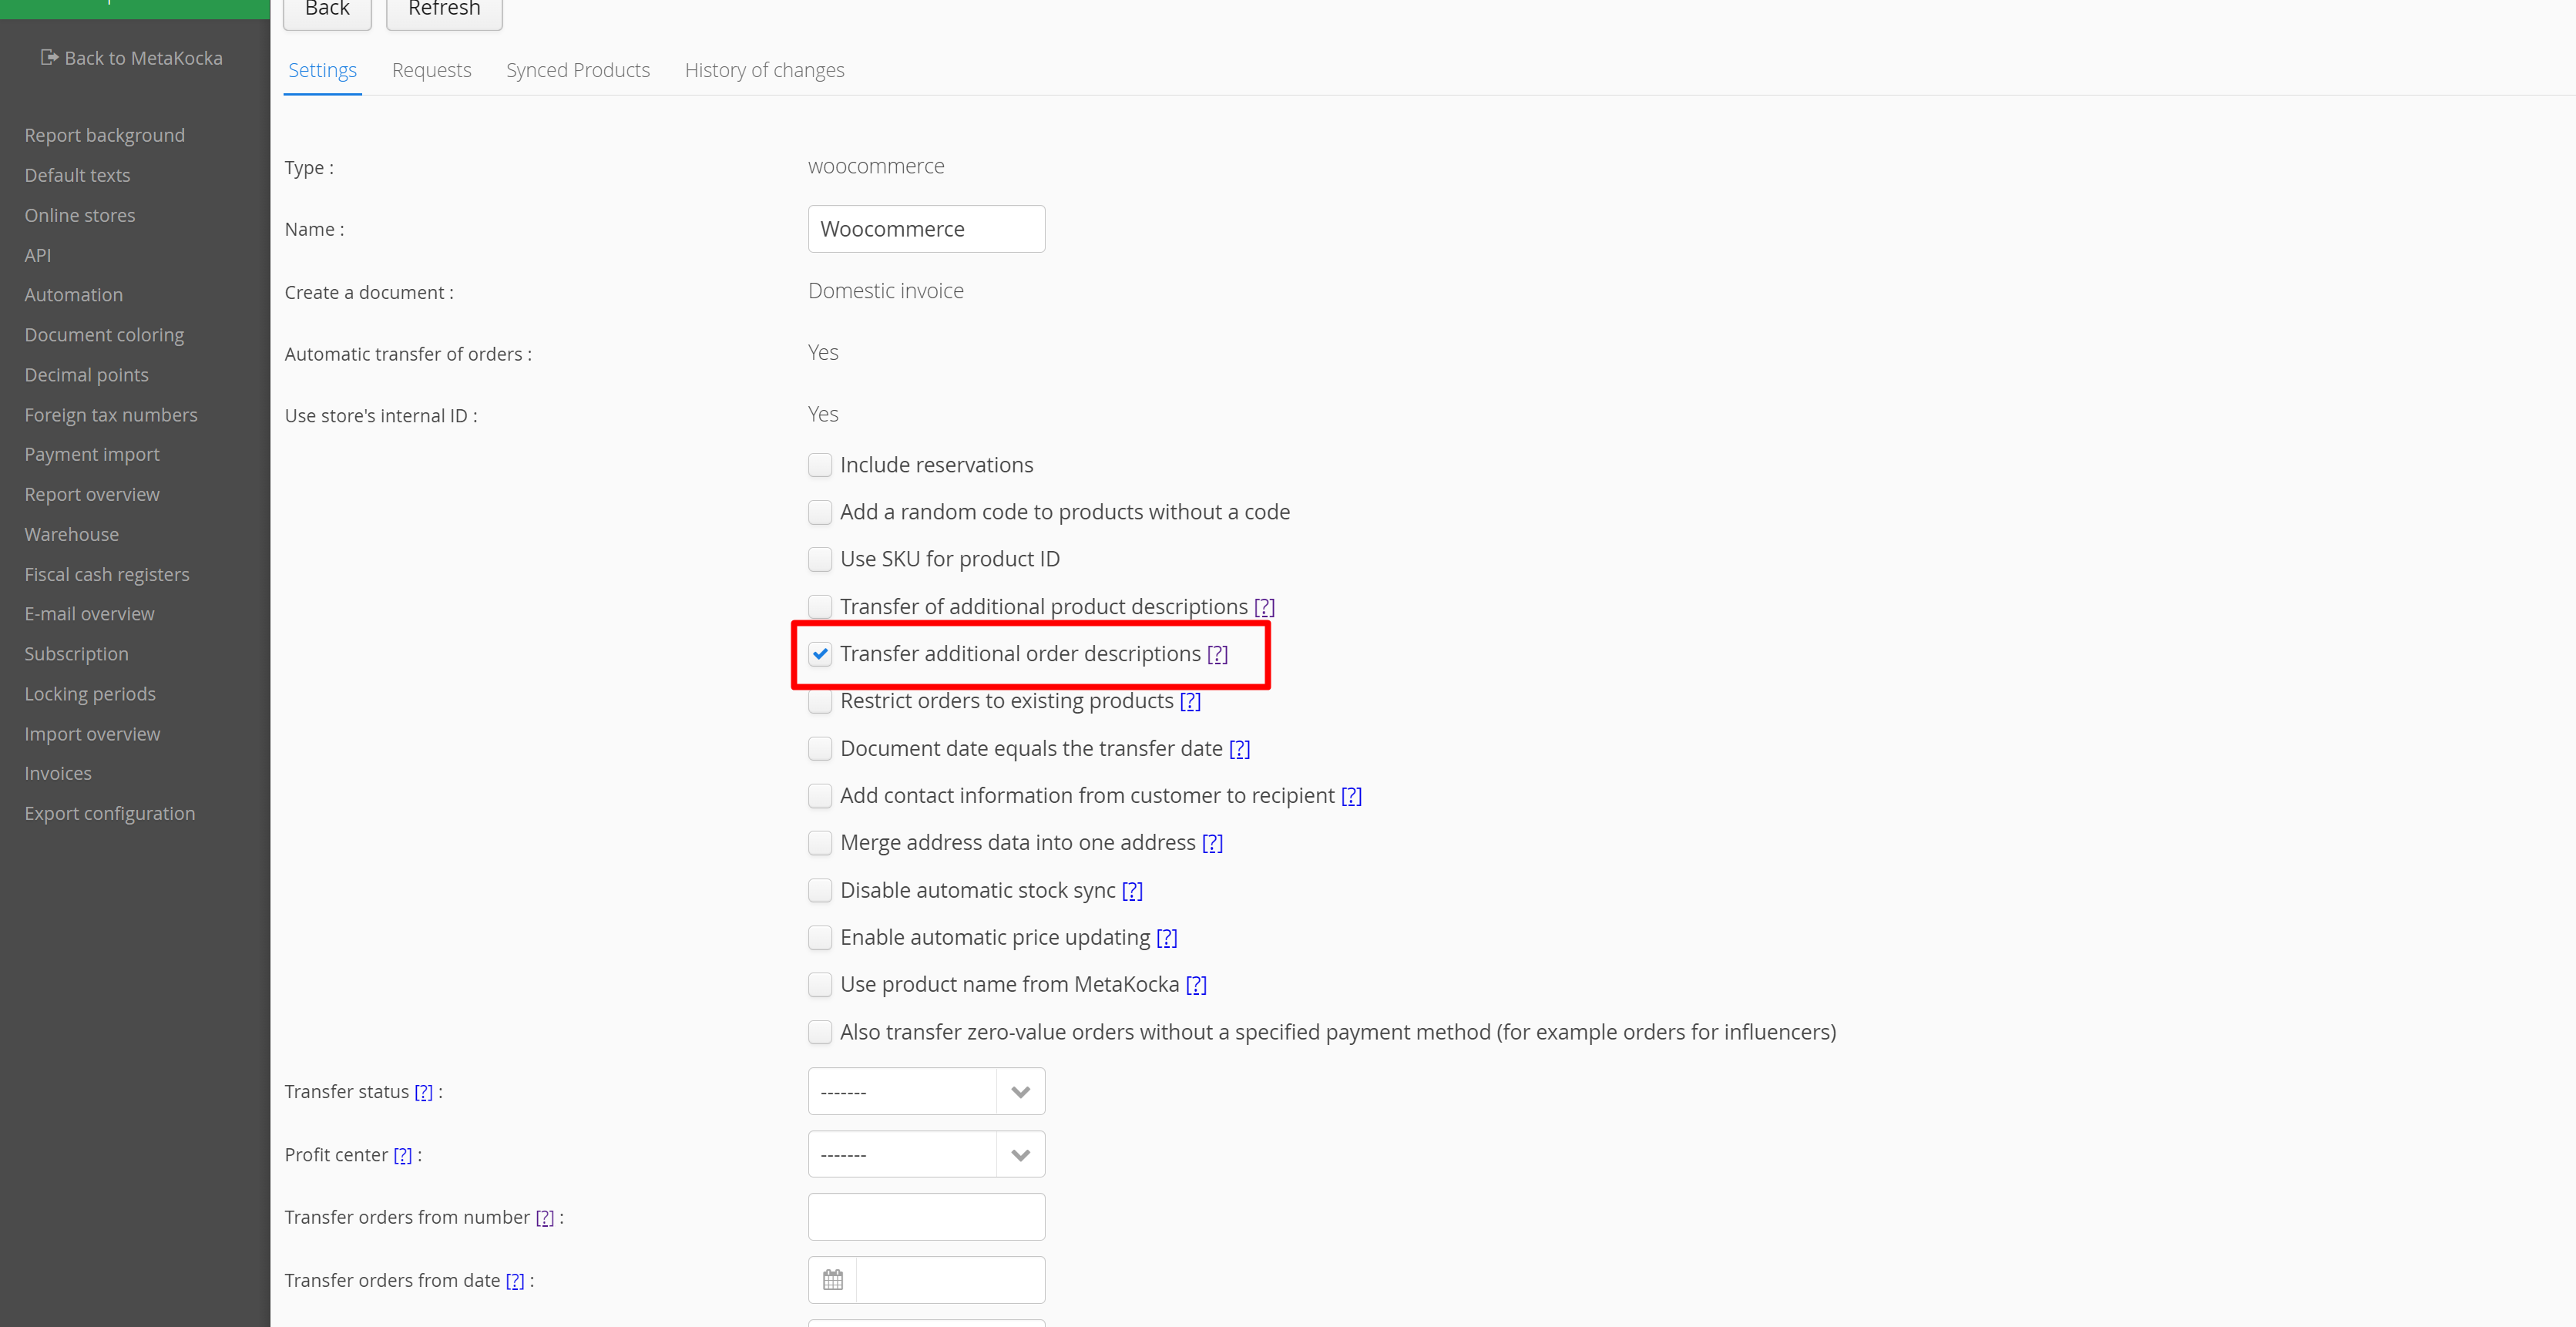Switch to the Synced Products tab

577,70
